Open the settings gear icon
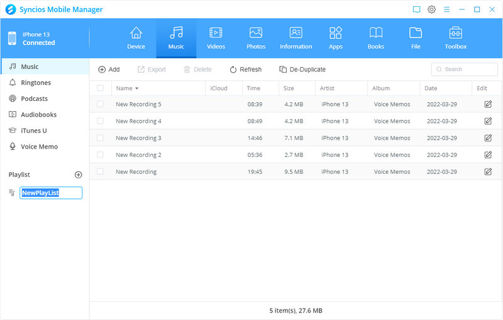Image resolution: width=503 pixels, height=320 pixels. pos(431,9)
